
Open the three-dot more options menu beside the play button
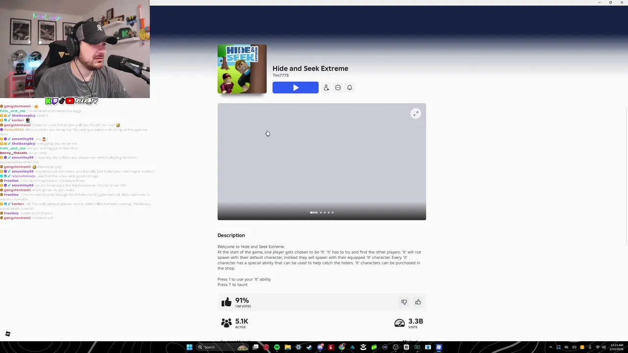(338, 88)
